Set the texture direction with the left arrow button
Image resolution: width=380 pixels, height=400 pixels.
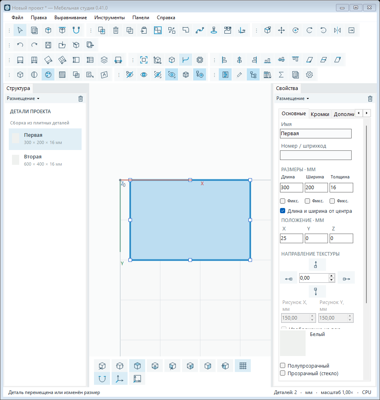tap(288, 278)
